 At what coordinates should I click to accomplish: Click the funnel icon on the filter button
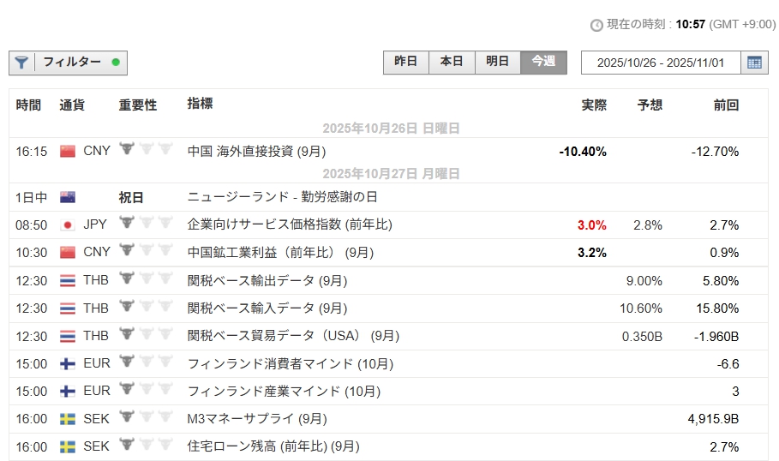21,63
